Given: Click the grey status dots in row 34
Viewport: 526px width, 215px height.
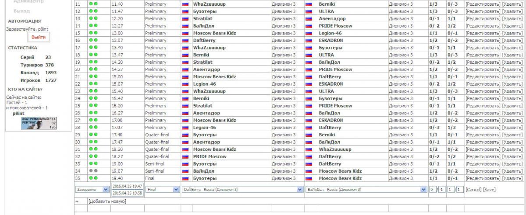Looking at the screenshot, I should tap(93, 171).
